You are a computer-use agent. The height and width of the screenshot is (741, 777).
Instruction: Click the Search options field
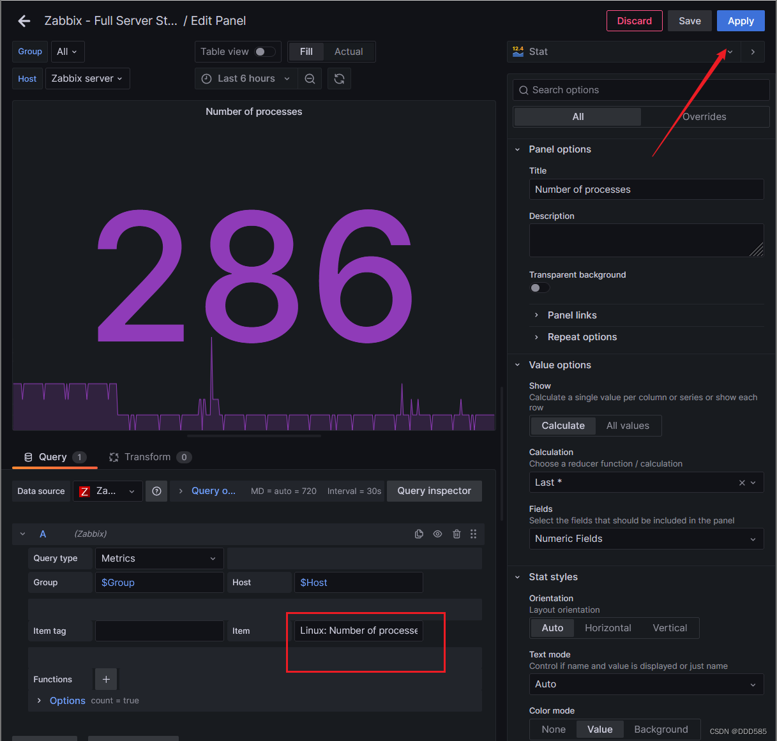[641, 90]
